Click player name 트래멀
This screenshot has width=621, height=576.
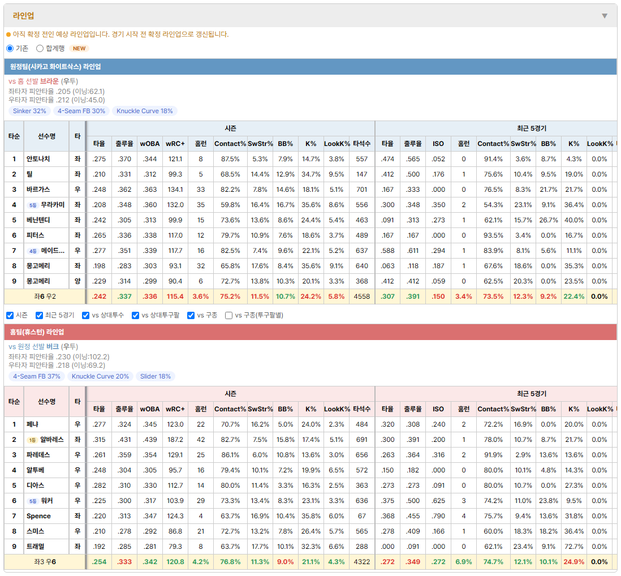(35, 547)
